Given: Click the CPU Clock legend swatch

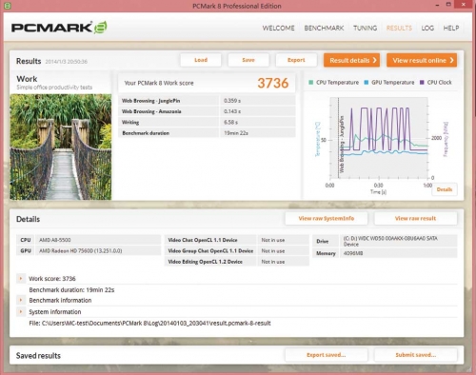Looking at the screenshot, I should (422, 83).
